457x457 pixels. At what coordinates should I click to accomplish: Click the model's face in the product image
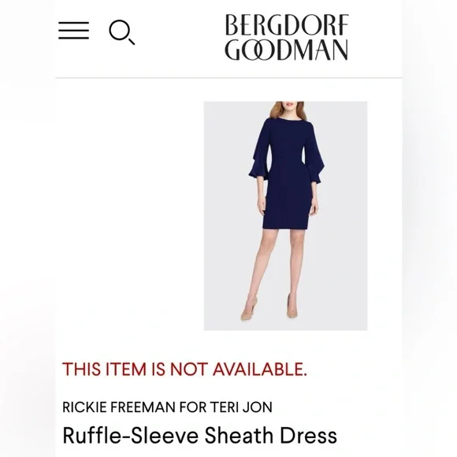pos(290,108)
